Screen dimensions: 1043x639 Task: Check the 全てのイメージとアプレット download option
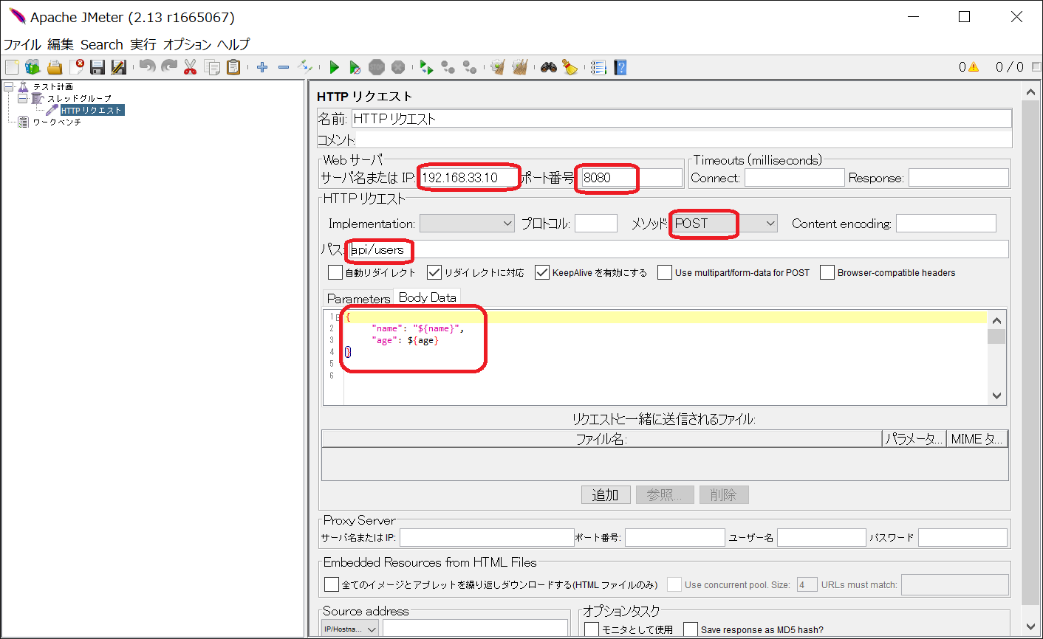coord(332,584)
